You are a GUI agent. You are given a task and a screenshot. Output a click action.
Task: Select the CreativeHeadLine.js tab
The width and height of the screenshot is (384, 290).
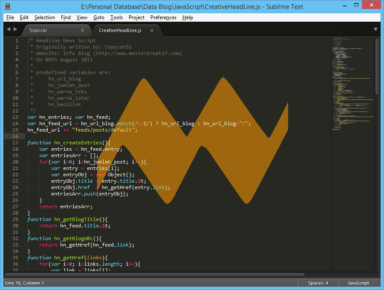tap(120, 30)
